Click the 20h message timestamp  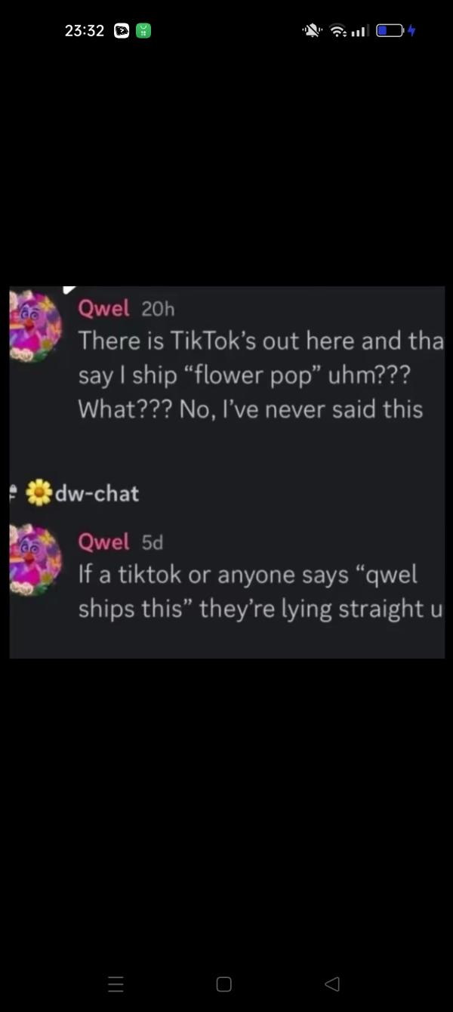[x=156, y=308]
